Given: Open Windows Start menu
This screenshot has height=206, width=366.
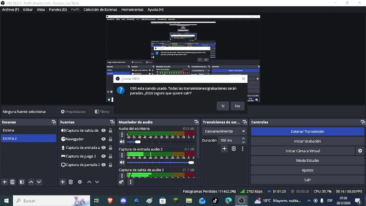Looking at the screenshot, I should click(6, 201).
